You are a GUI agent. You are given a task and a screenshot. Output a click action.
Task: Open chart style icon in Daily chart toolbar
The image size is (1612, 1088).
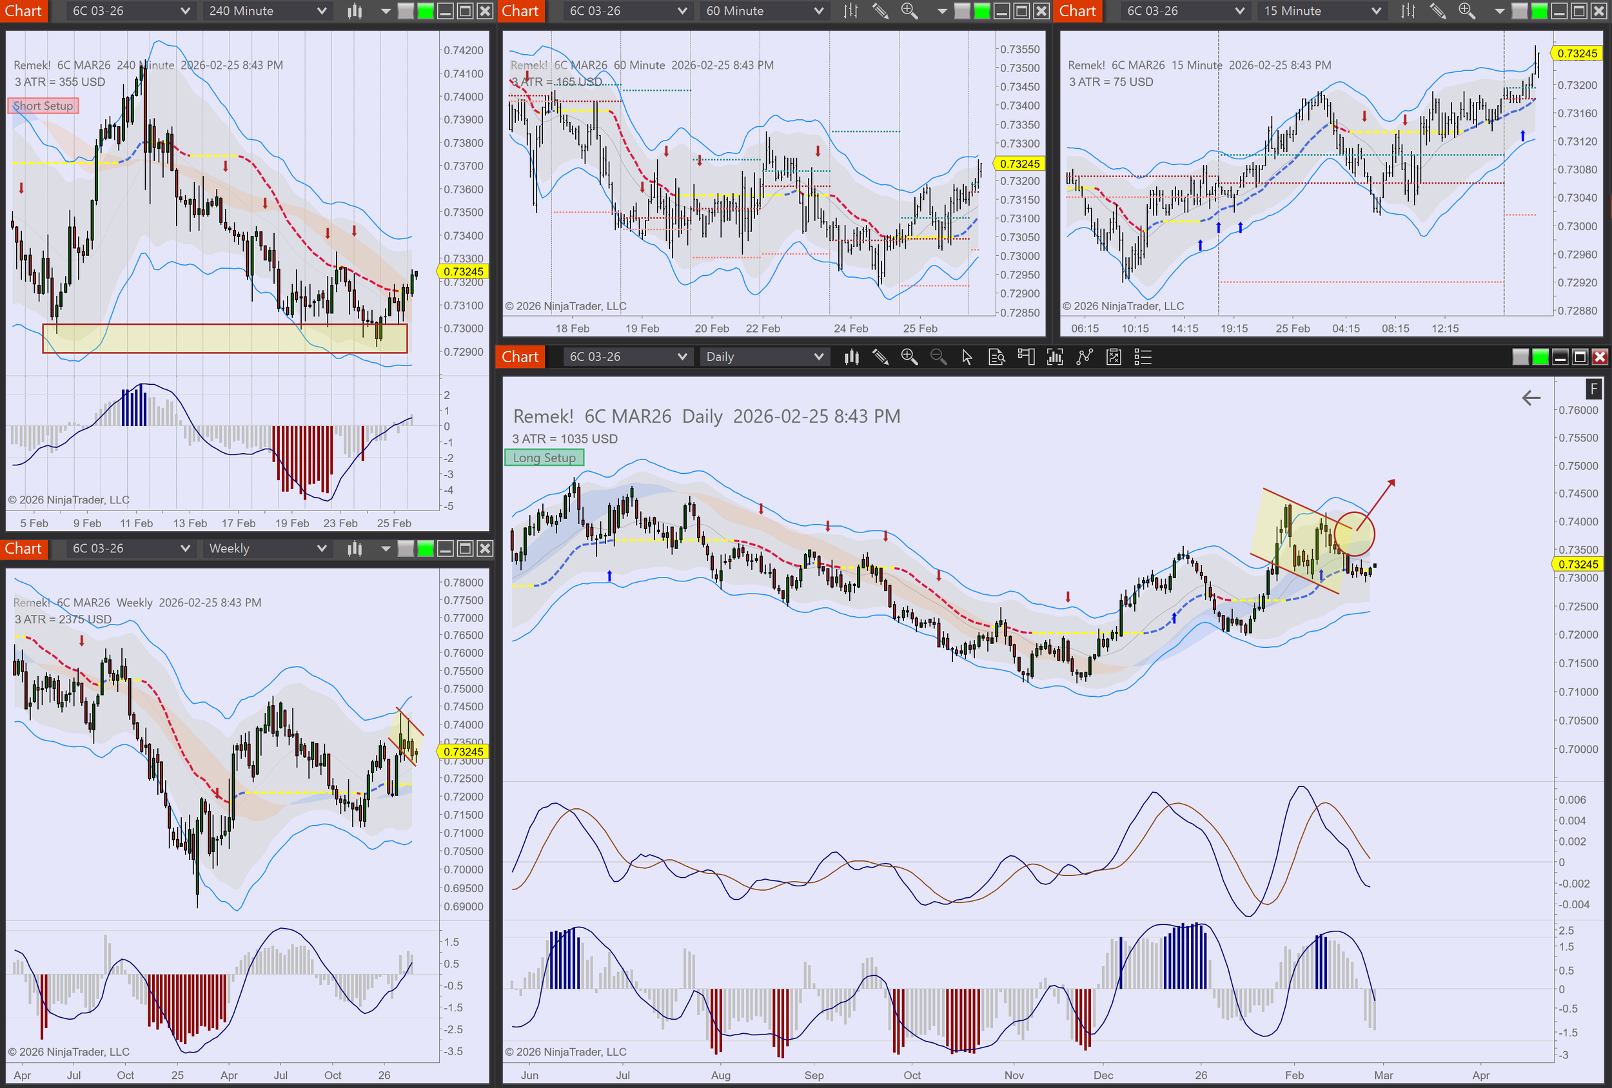(851, 357)
